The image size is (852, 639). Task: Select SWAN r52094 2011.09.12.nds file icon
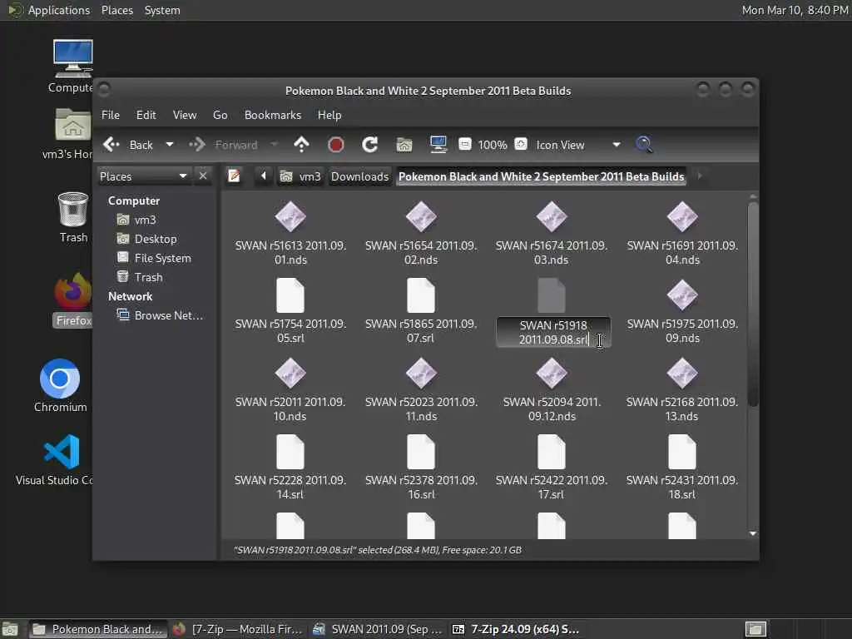coord(552,374)
